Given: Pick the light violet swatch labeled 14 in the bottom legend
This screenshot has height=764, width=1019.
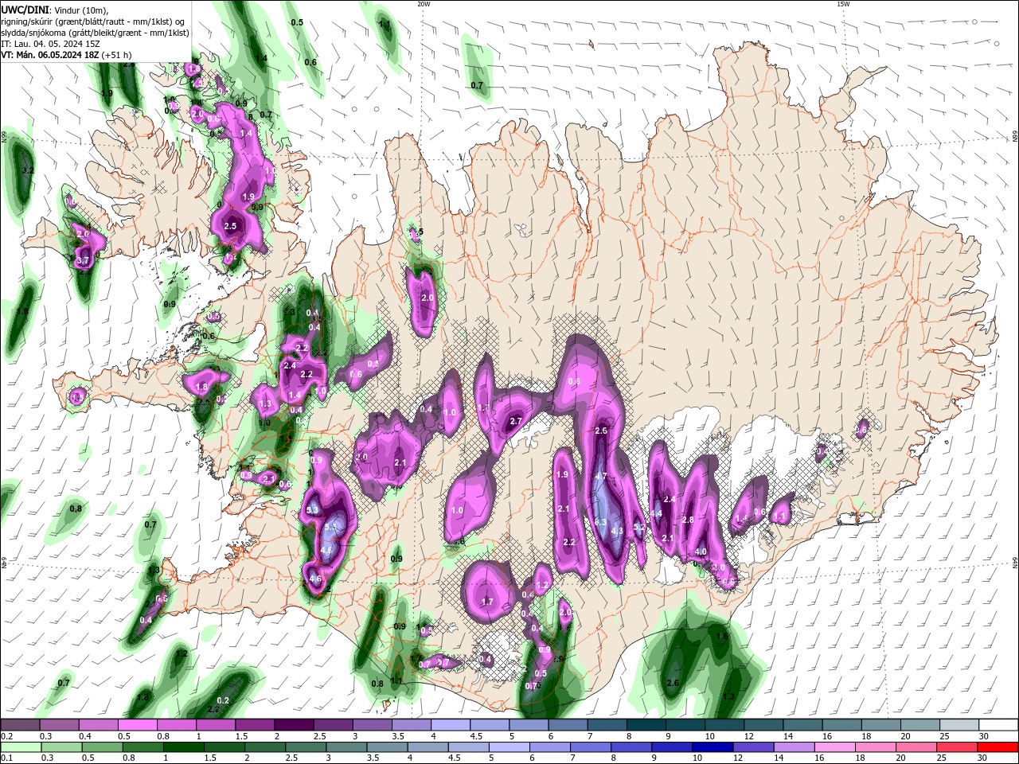Looking at the screenshot, I should tap(795, 747).
